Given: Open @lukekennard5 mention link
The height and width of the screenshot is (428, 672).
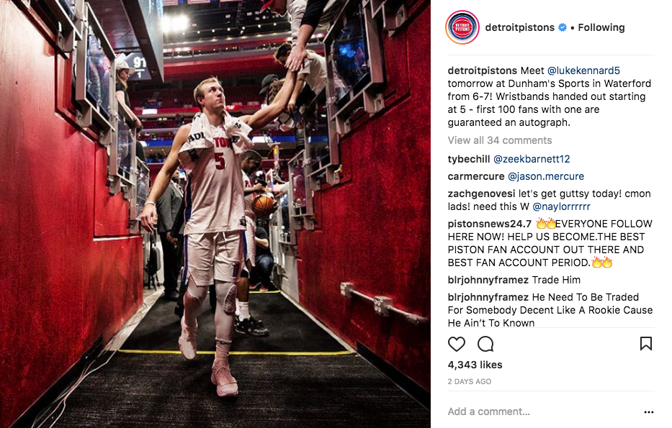Looking at the screenshot, I should pos(583,70).
